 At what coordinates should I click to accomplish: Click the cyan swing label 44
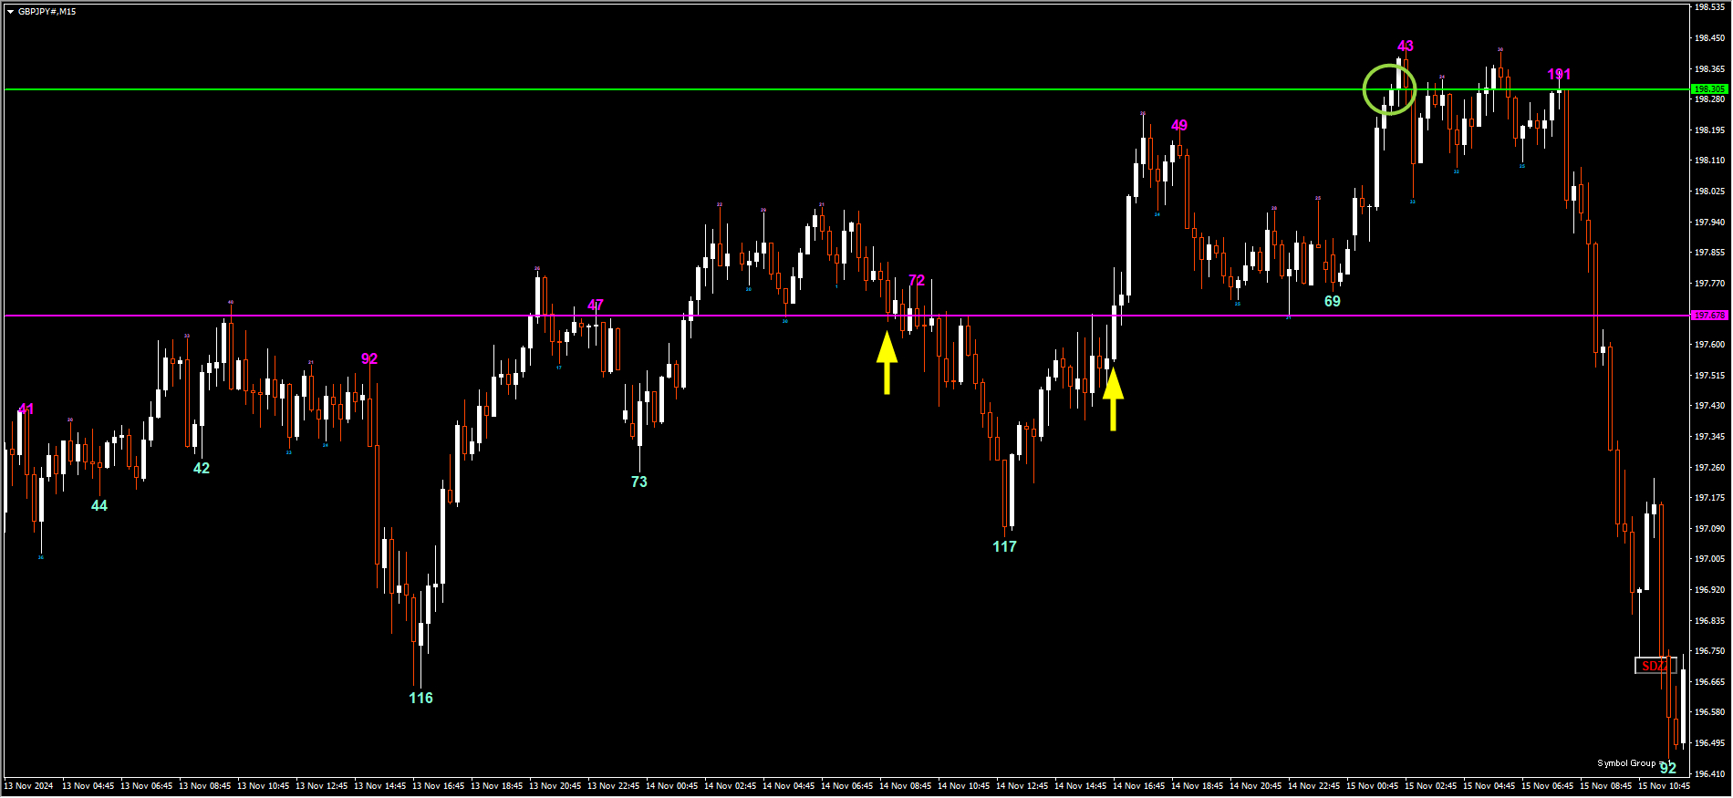pos(99,505)
